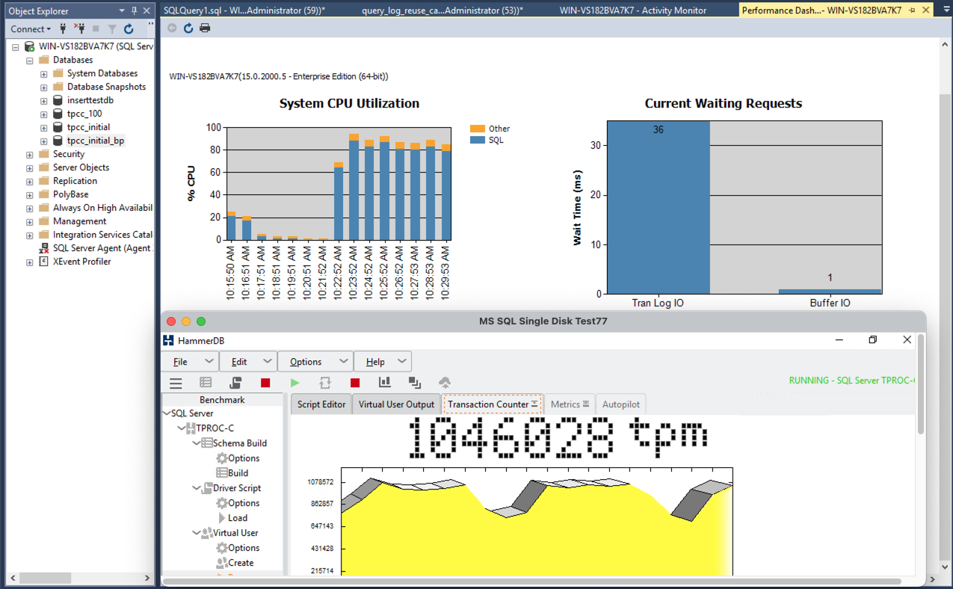Refresh the Object Explorer tree
The image size is (953, 589).
click(x=129, y=28)
